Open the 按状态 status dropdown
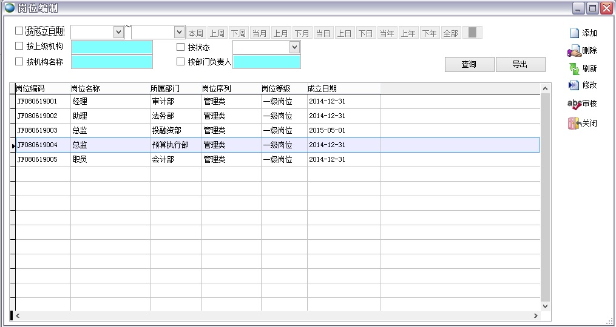The height and width of the screenshot is (327, 616). click(x=294, y=47)
